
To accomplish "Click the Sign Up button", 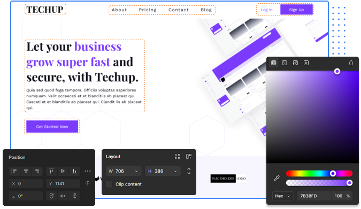I will 296,10.
